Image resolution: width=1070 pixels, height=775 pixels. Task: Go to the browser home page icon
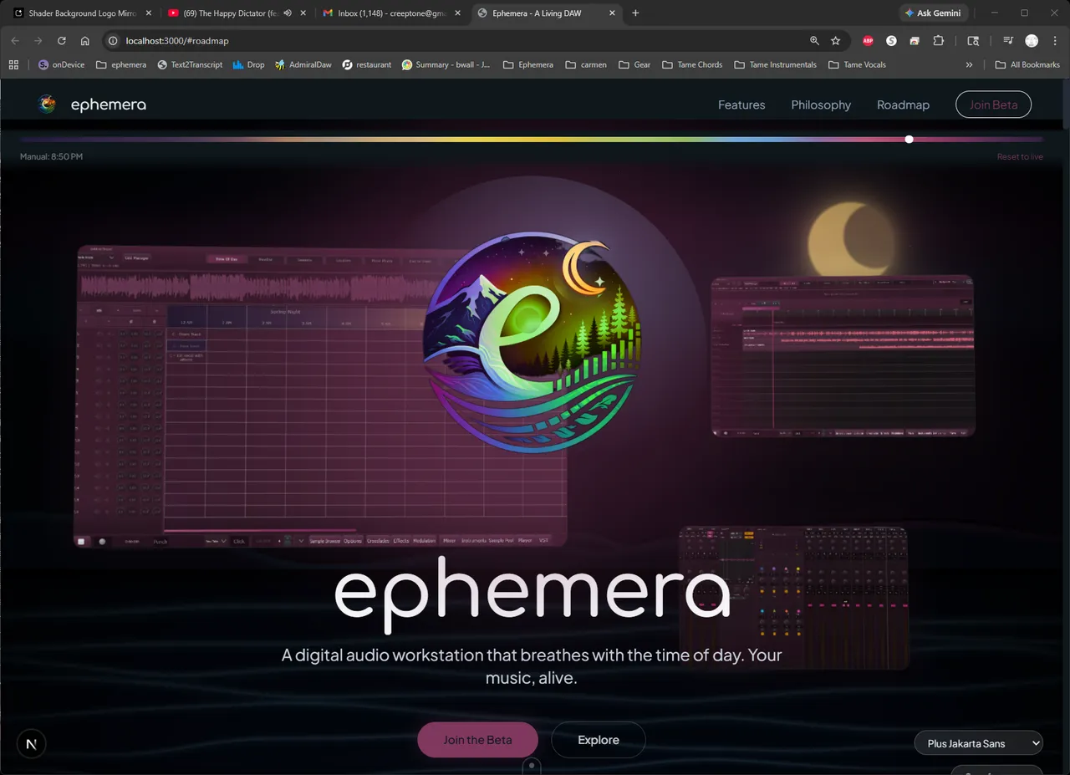click(84, 41)
